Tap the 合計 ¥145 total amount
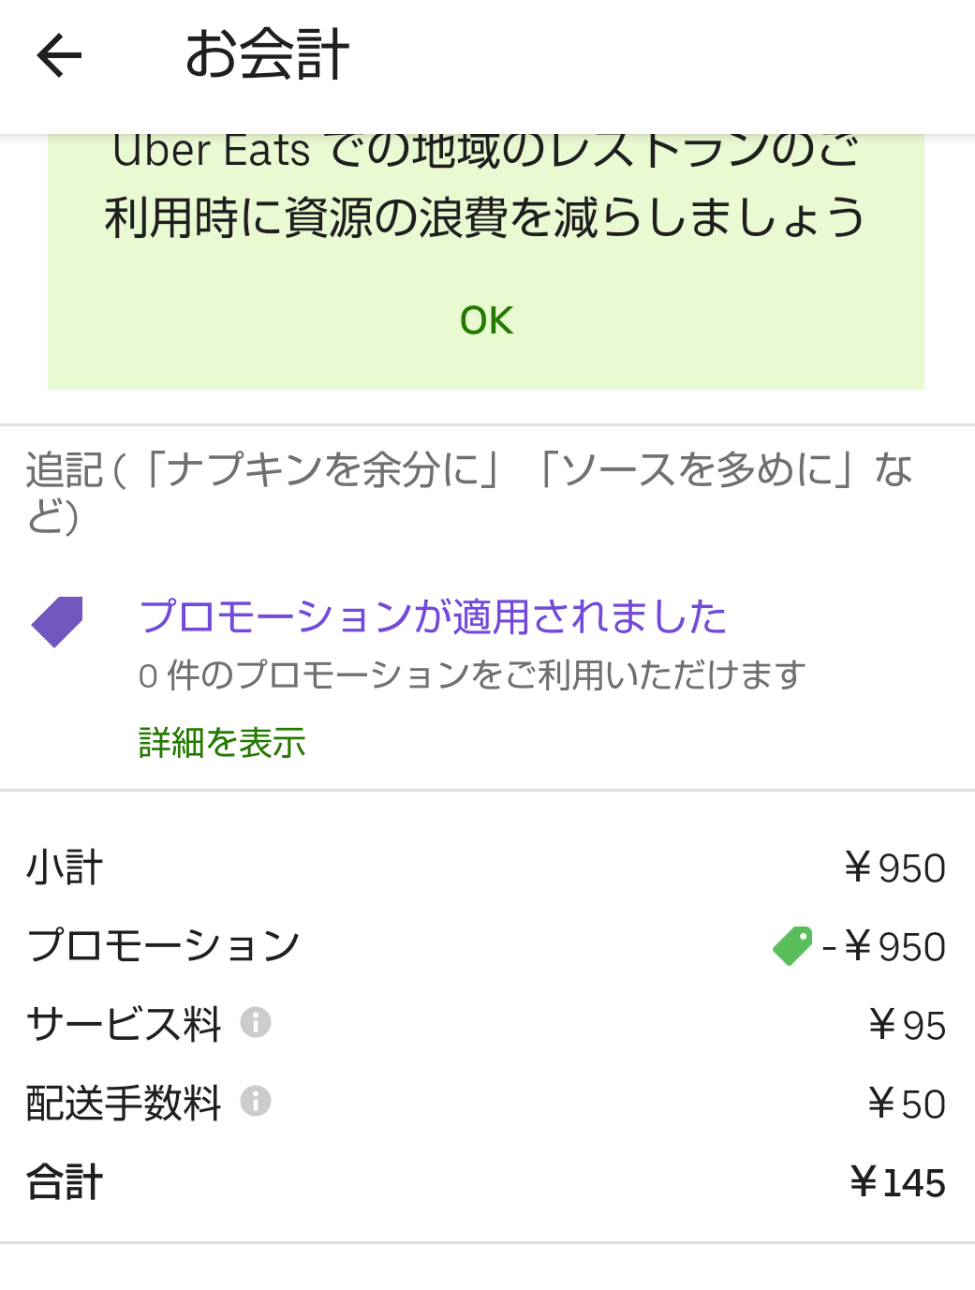 click(897, 1183)
